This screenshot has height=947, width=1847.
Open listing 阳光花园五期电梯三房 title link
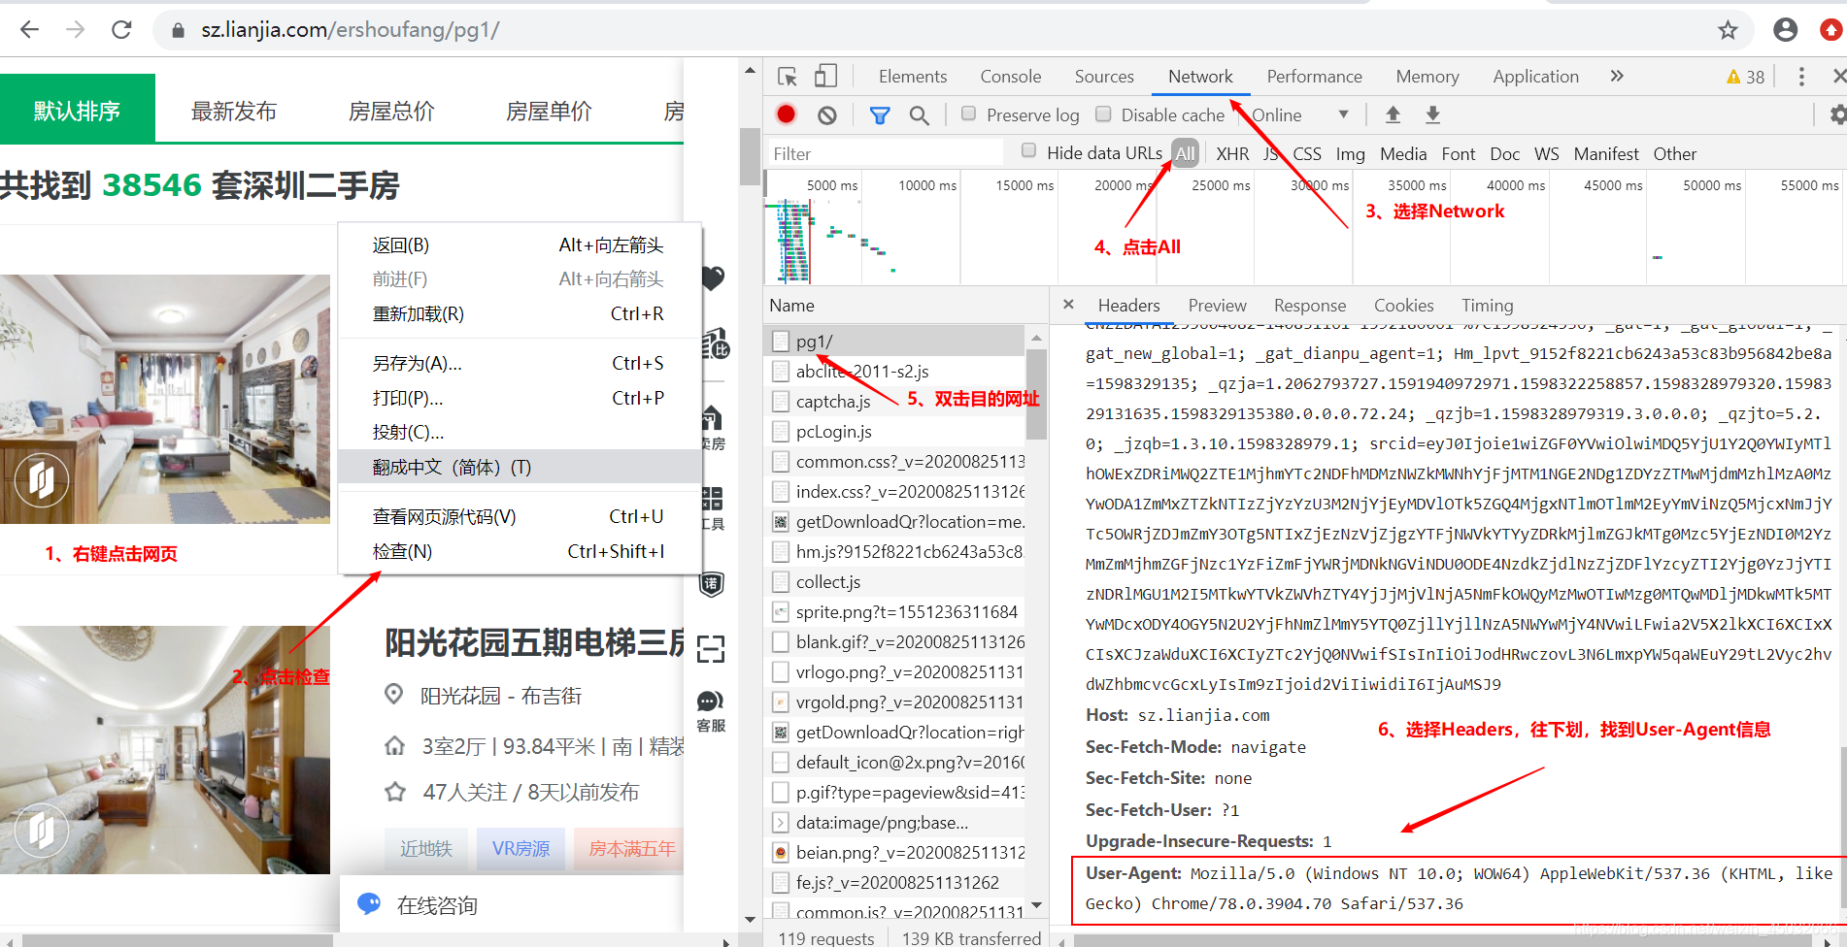(x=535, y=642)
